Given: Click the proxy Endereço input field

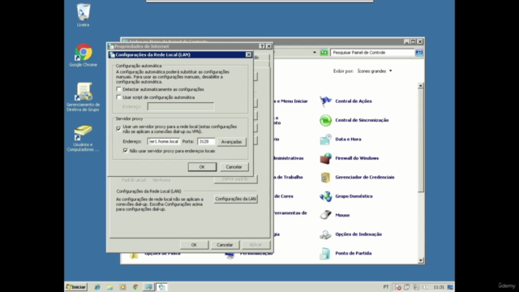Looking at the screenshot, I should 164,141.
